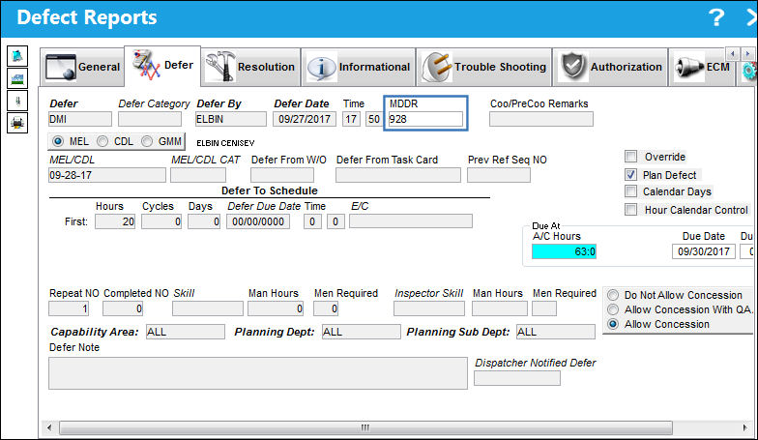Click the attachment pin icon in left sidebar
This screenshot has width=758, height=440.
(x=17, y=101)
